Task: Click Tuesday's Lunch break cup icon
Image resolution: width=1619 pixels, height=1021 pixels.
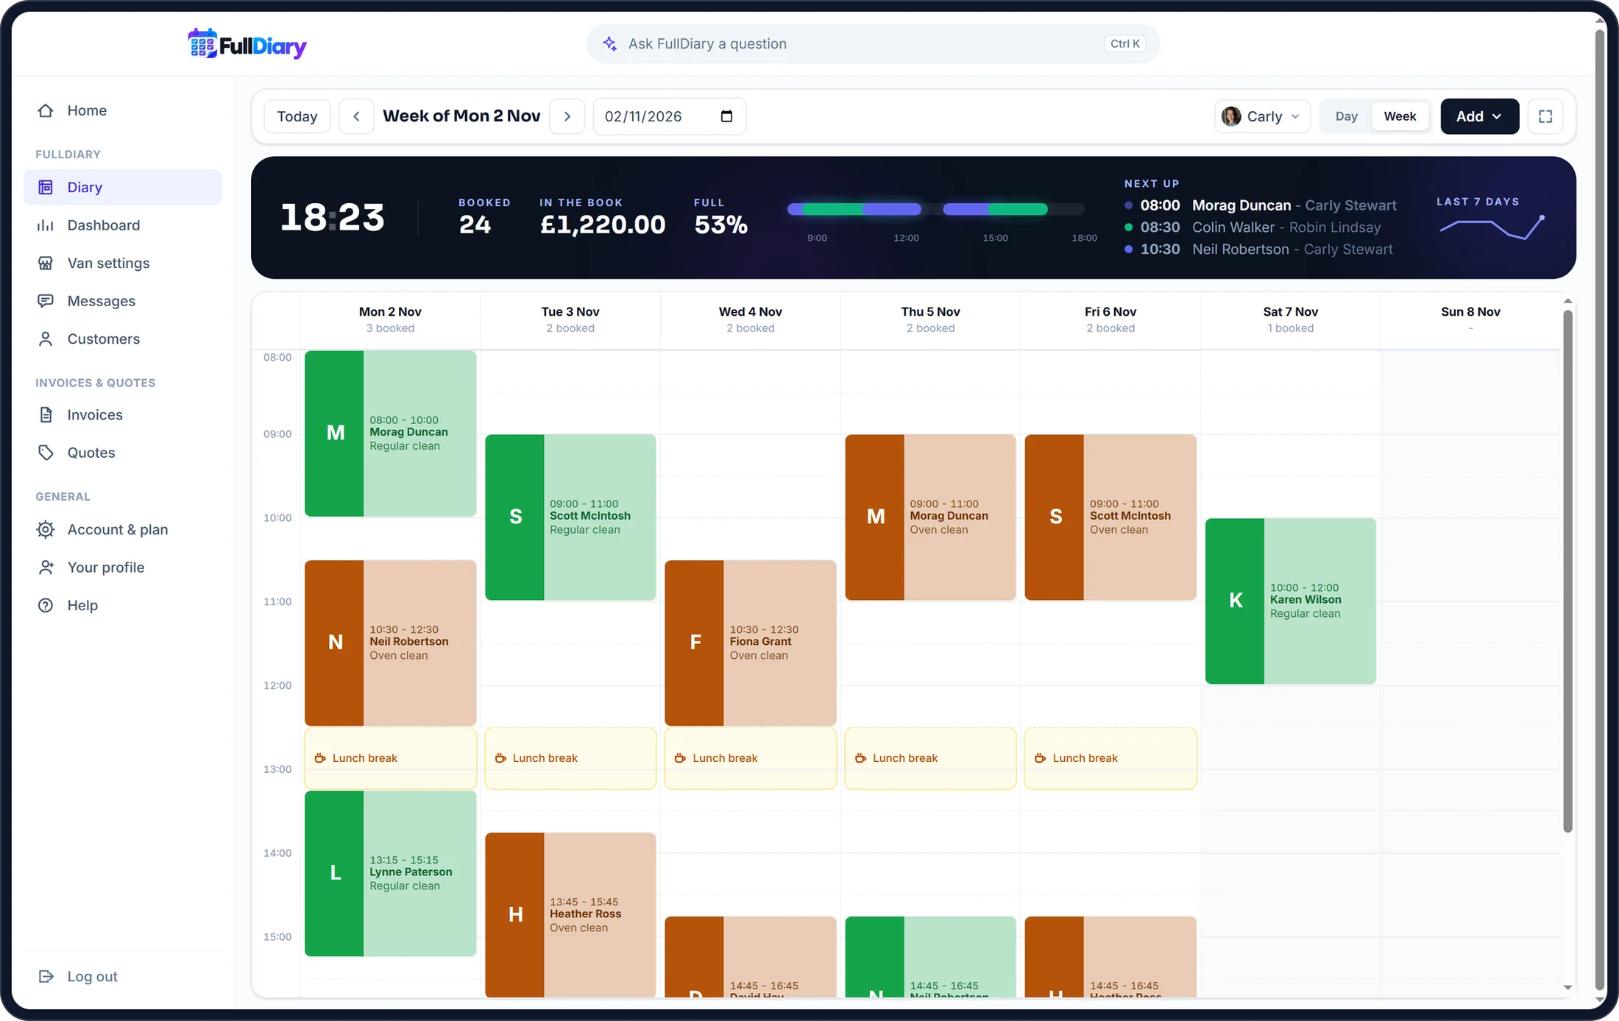Action: tap(500, 758)
